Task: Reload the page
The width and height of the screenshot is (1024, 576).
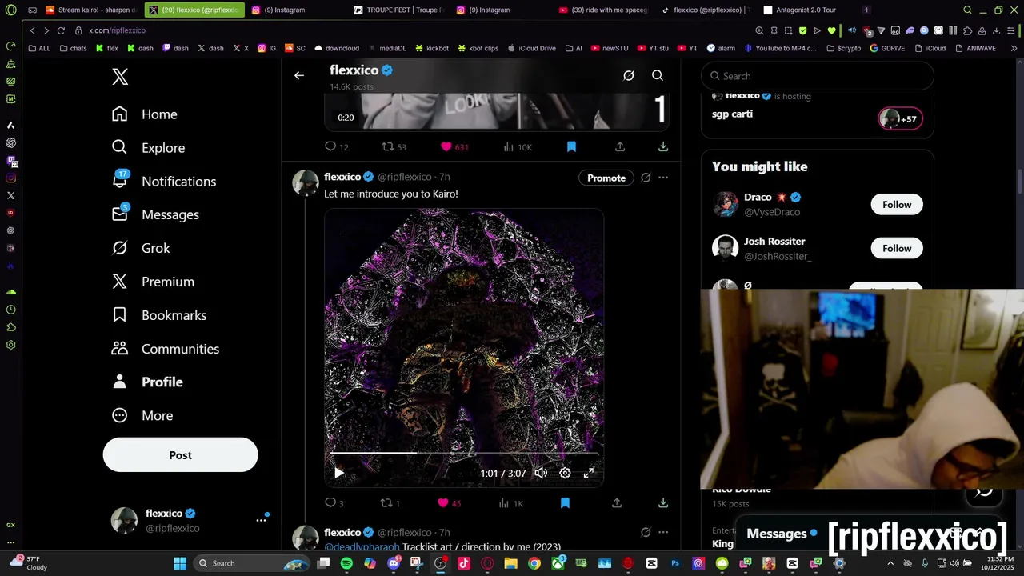Action: point(61,30)
